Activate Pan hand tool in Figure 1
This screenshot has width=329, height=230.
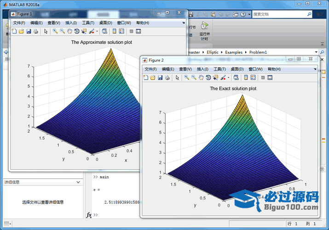[x=69, y=31]
